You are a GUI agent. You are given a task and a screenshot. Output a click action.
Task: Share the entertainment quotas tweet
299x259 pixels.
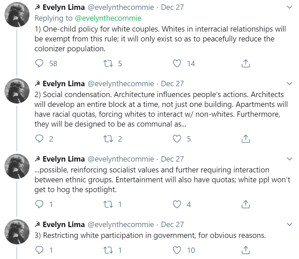click(x=246, y=204)
